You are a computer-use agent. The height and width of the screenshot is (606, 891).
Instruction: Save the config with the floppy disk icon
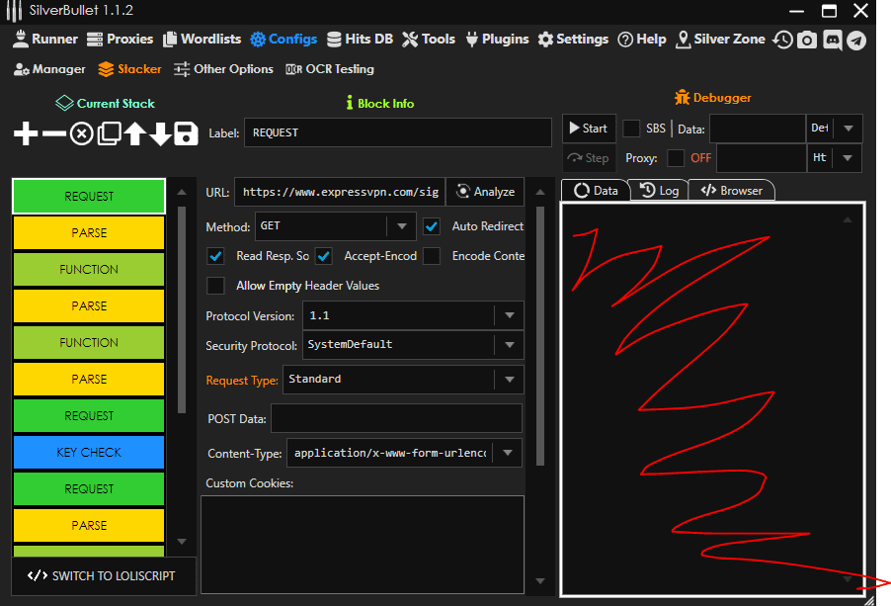(x=186, y=134)
